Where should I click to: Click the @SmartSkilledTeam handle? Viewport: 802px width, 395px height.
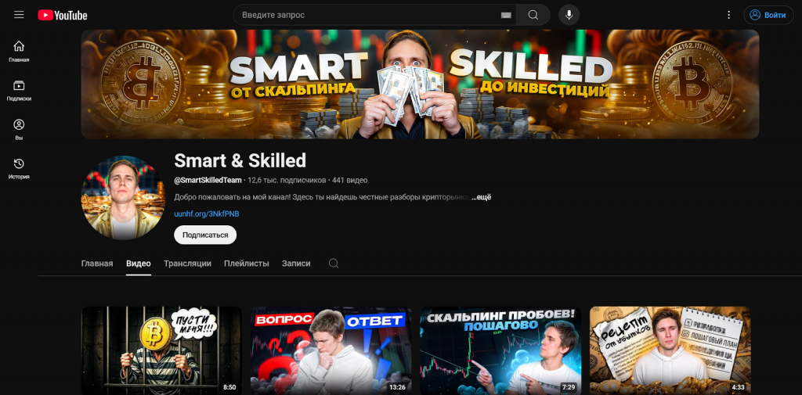[208, 180]
